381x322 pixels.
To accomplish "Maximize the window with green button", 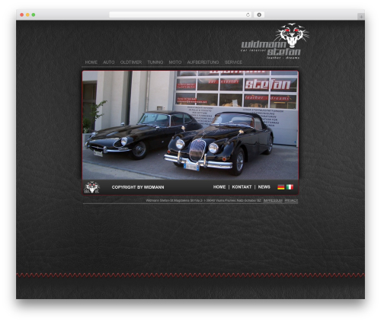I will 34,14.
